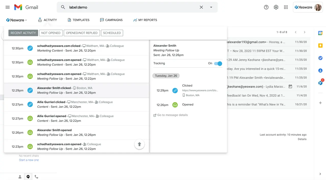Click calendar invite icon on Lydia Marzo email
Image resolution: width=326 pixels, height=180 pixels.
(x=290, y=87)
